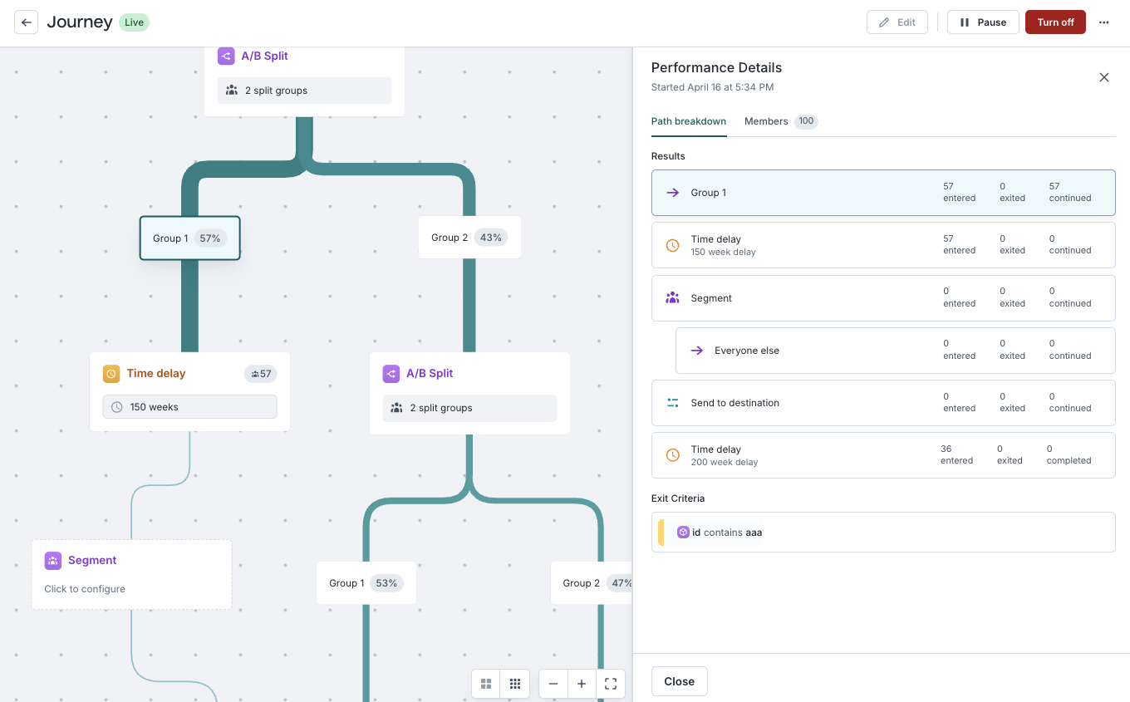Close the Performance Details panel
This screenshot has height=702, width=1130.
pos(1104,77)
